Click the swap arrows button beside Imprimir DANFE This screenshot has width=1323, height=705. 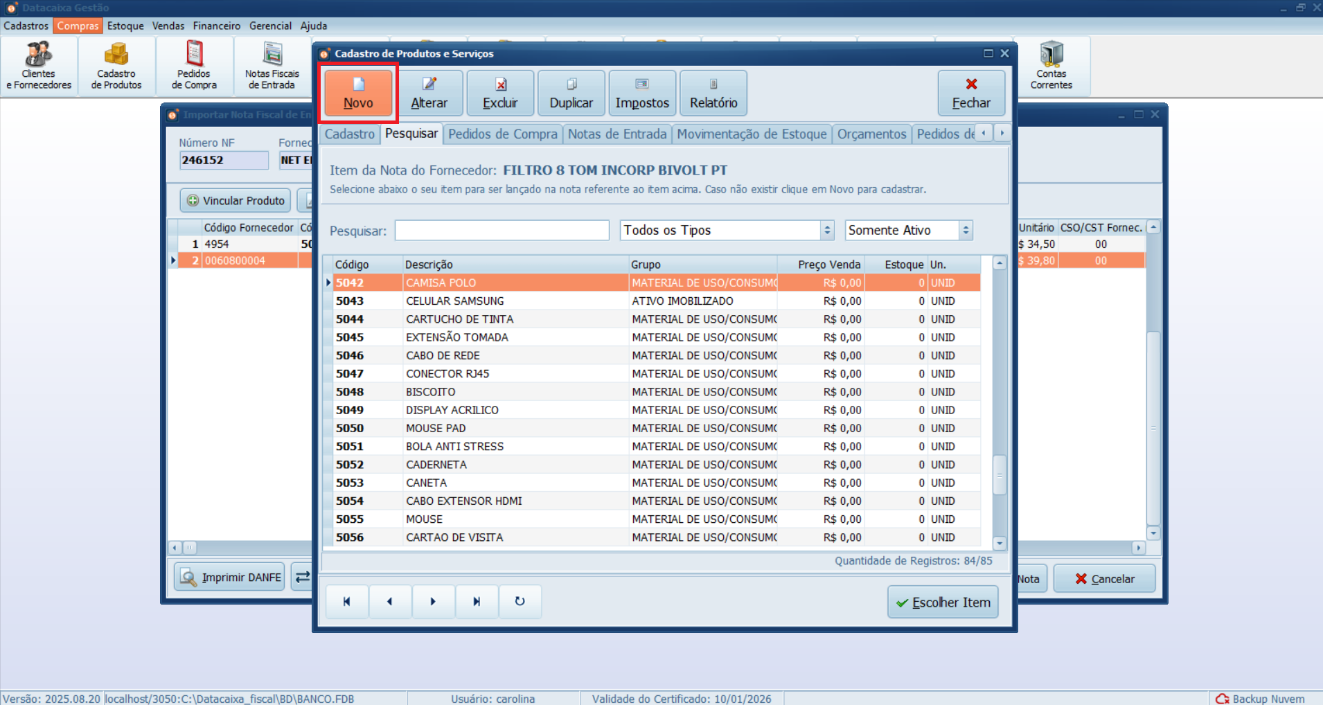302,577
